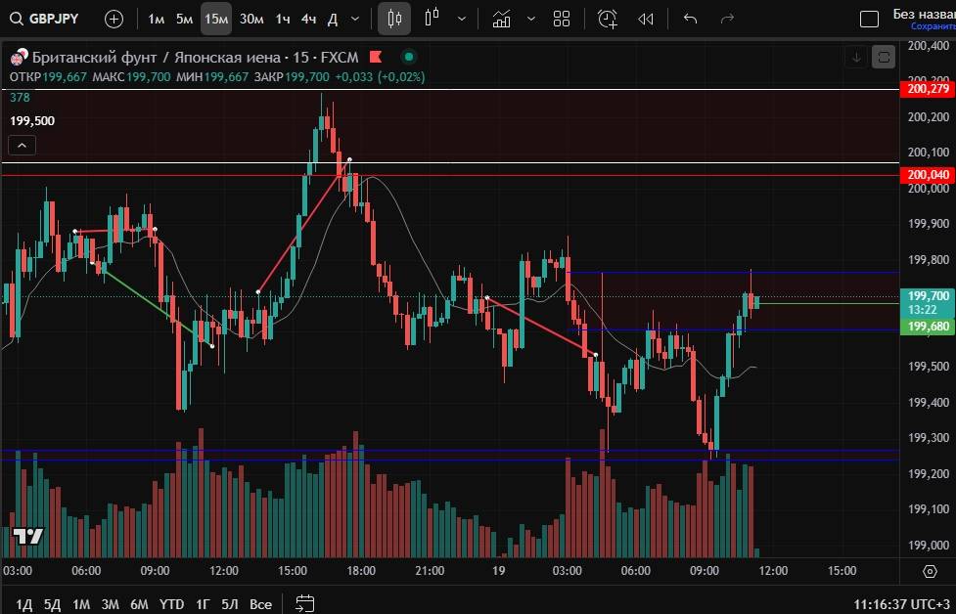Click the add symbol plus icon
The height and width of the screenshot is (614, 956).
tap(114, 19)
